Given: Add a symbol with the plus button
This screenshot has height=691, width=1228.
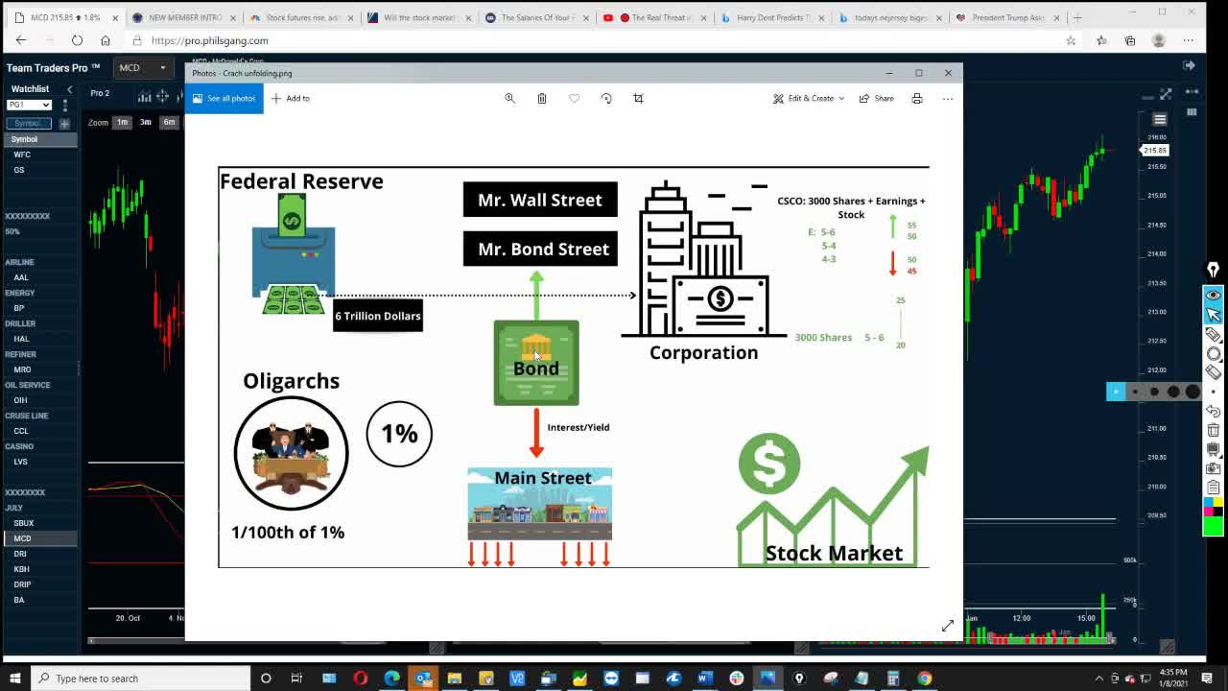Looking at the screenshot, I should click(64, 124).
